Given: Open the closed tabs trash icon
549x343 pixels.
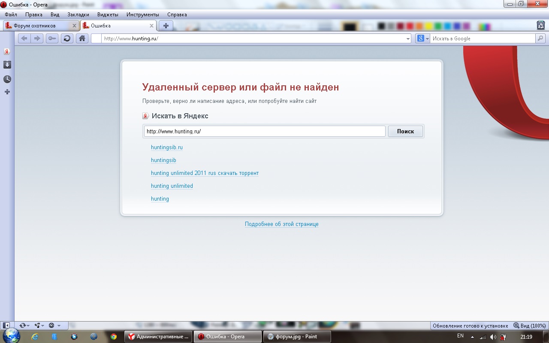Looking at the screenshot, I should point(540,25).
